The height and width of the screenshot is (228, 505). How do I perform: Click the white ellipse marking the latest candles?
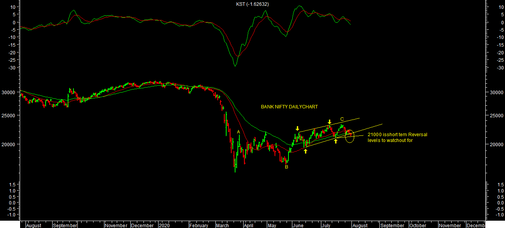coord(350,136)
